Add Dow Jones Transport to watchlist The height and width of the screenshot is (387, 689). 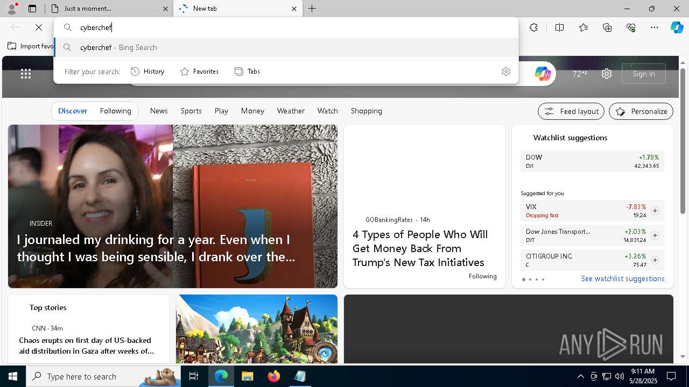point(655,235)
